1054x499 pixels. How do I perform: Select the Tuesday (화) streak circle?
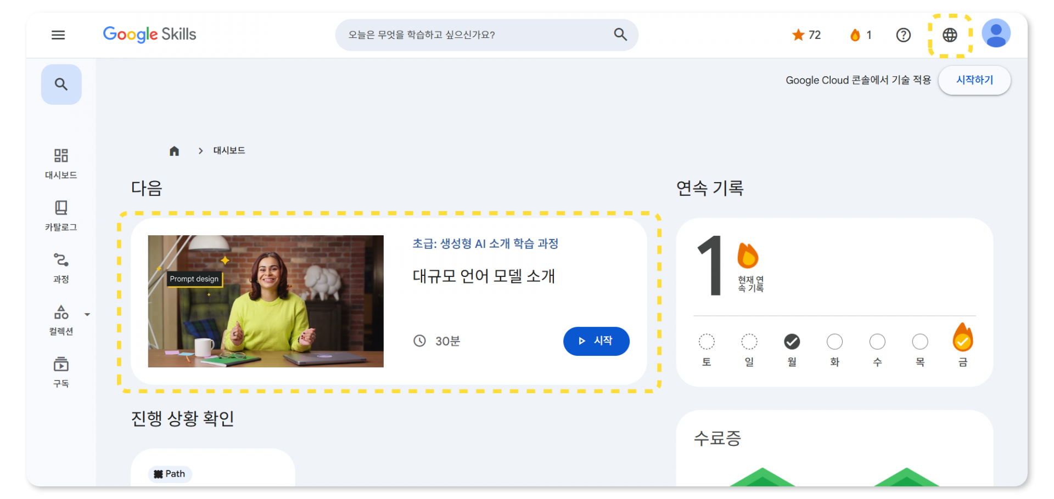point(834,342)
